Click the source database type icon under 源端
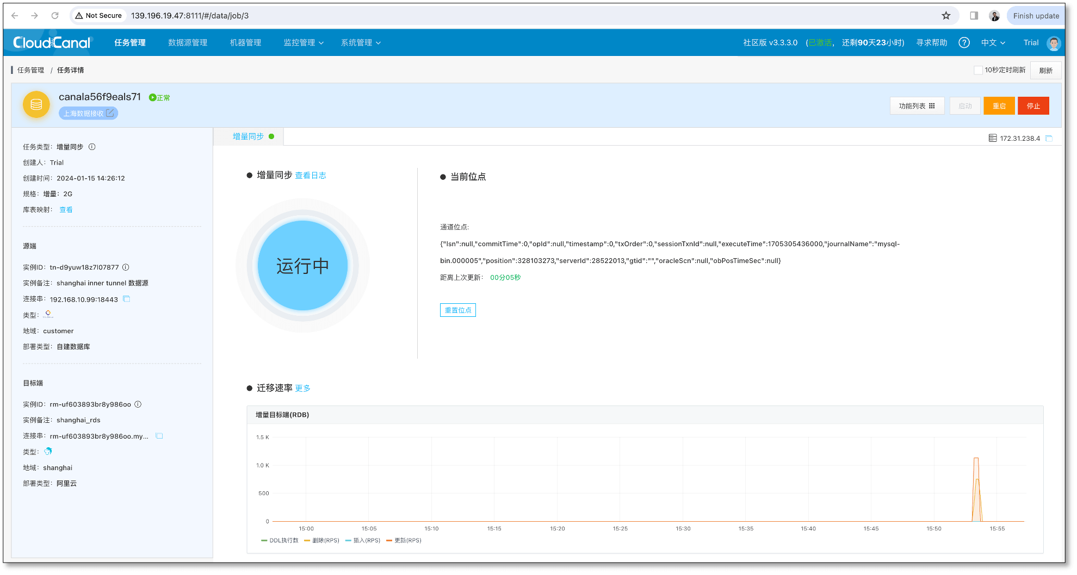This screenshot has width=1077, height=575. click(x=48, y=314)
